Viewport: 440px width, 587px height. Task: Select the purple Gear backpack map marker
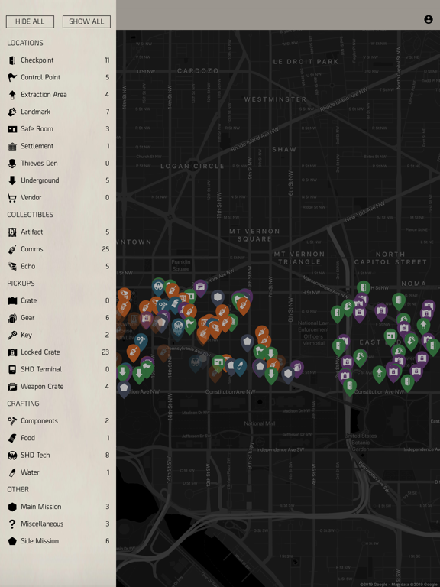(297, 368)
